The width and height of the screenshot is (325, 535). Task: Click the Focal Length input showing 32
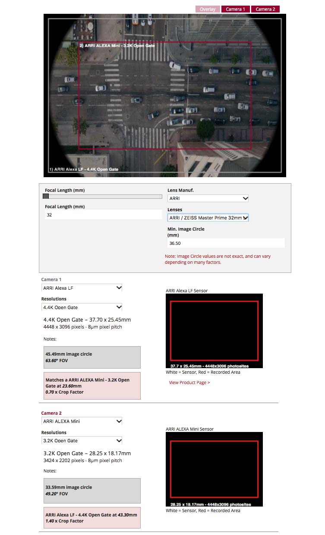click(104, 214)
